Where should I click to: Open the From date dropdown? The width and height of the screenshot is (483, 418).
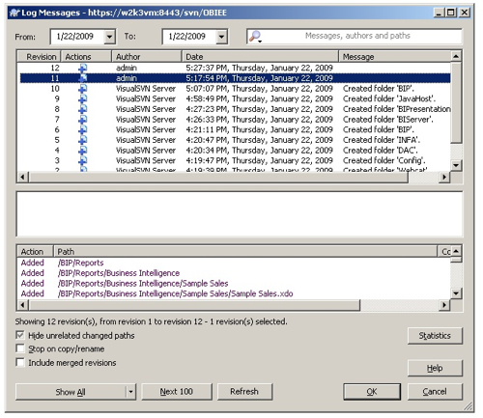click(x=109, y=37)
